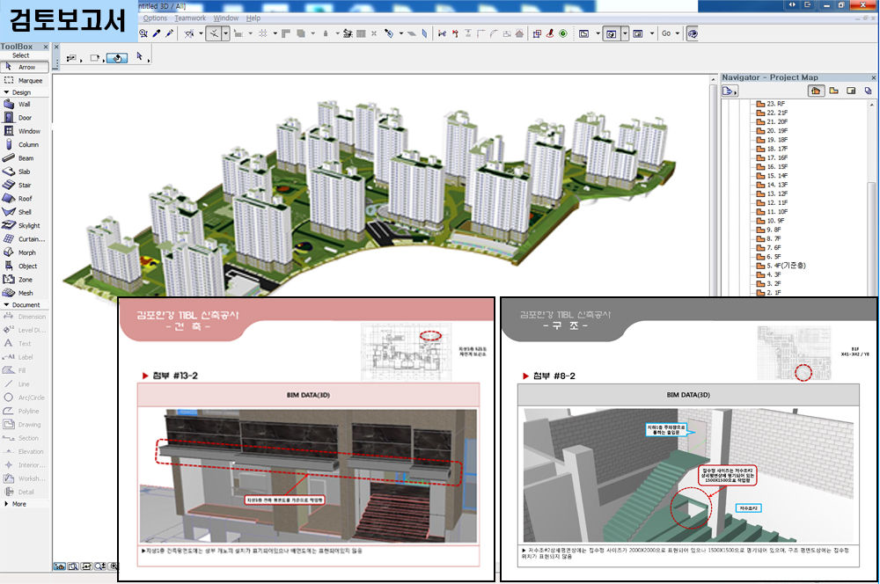Open story 20. 19F in Navigator
This screenshot has width=880, height=584.
coord(773,131)
